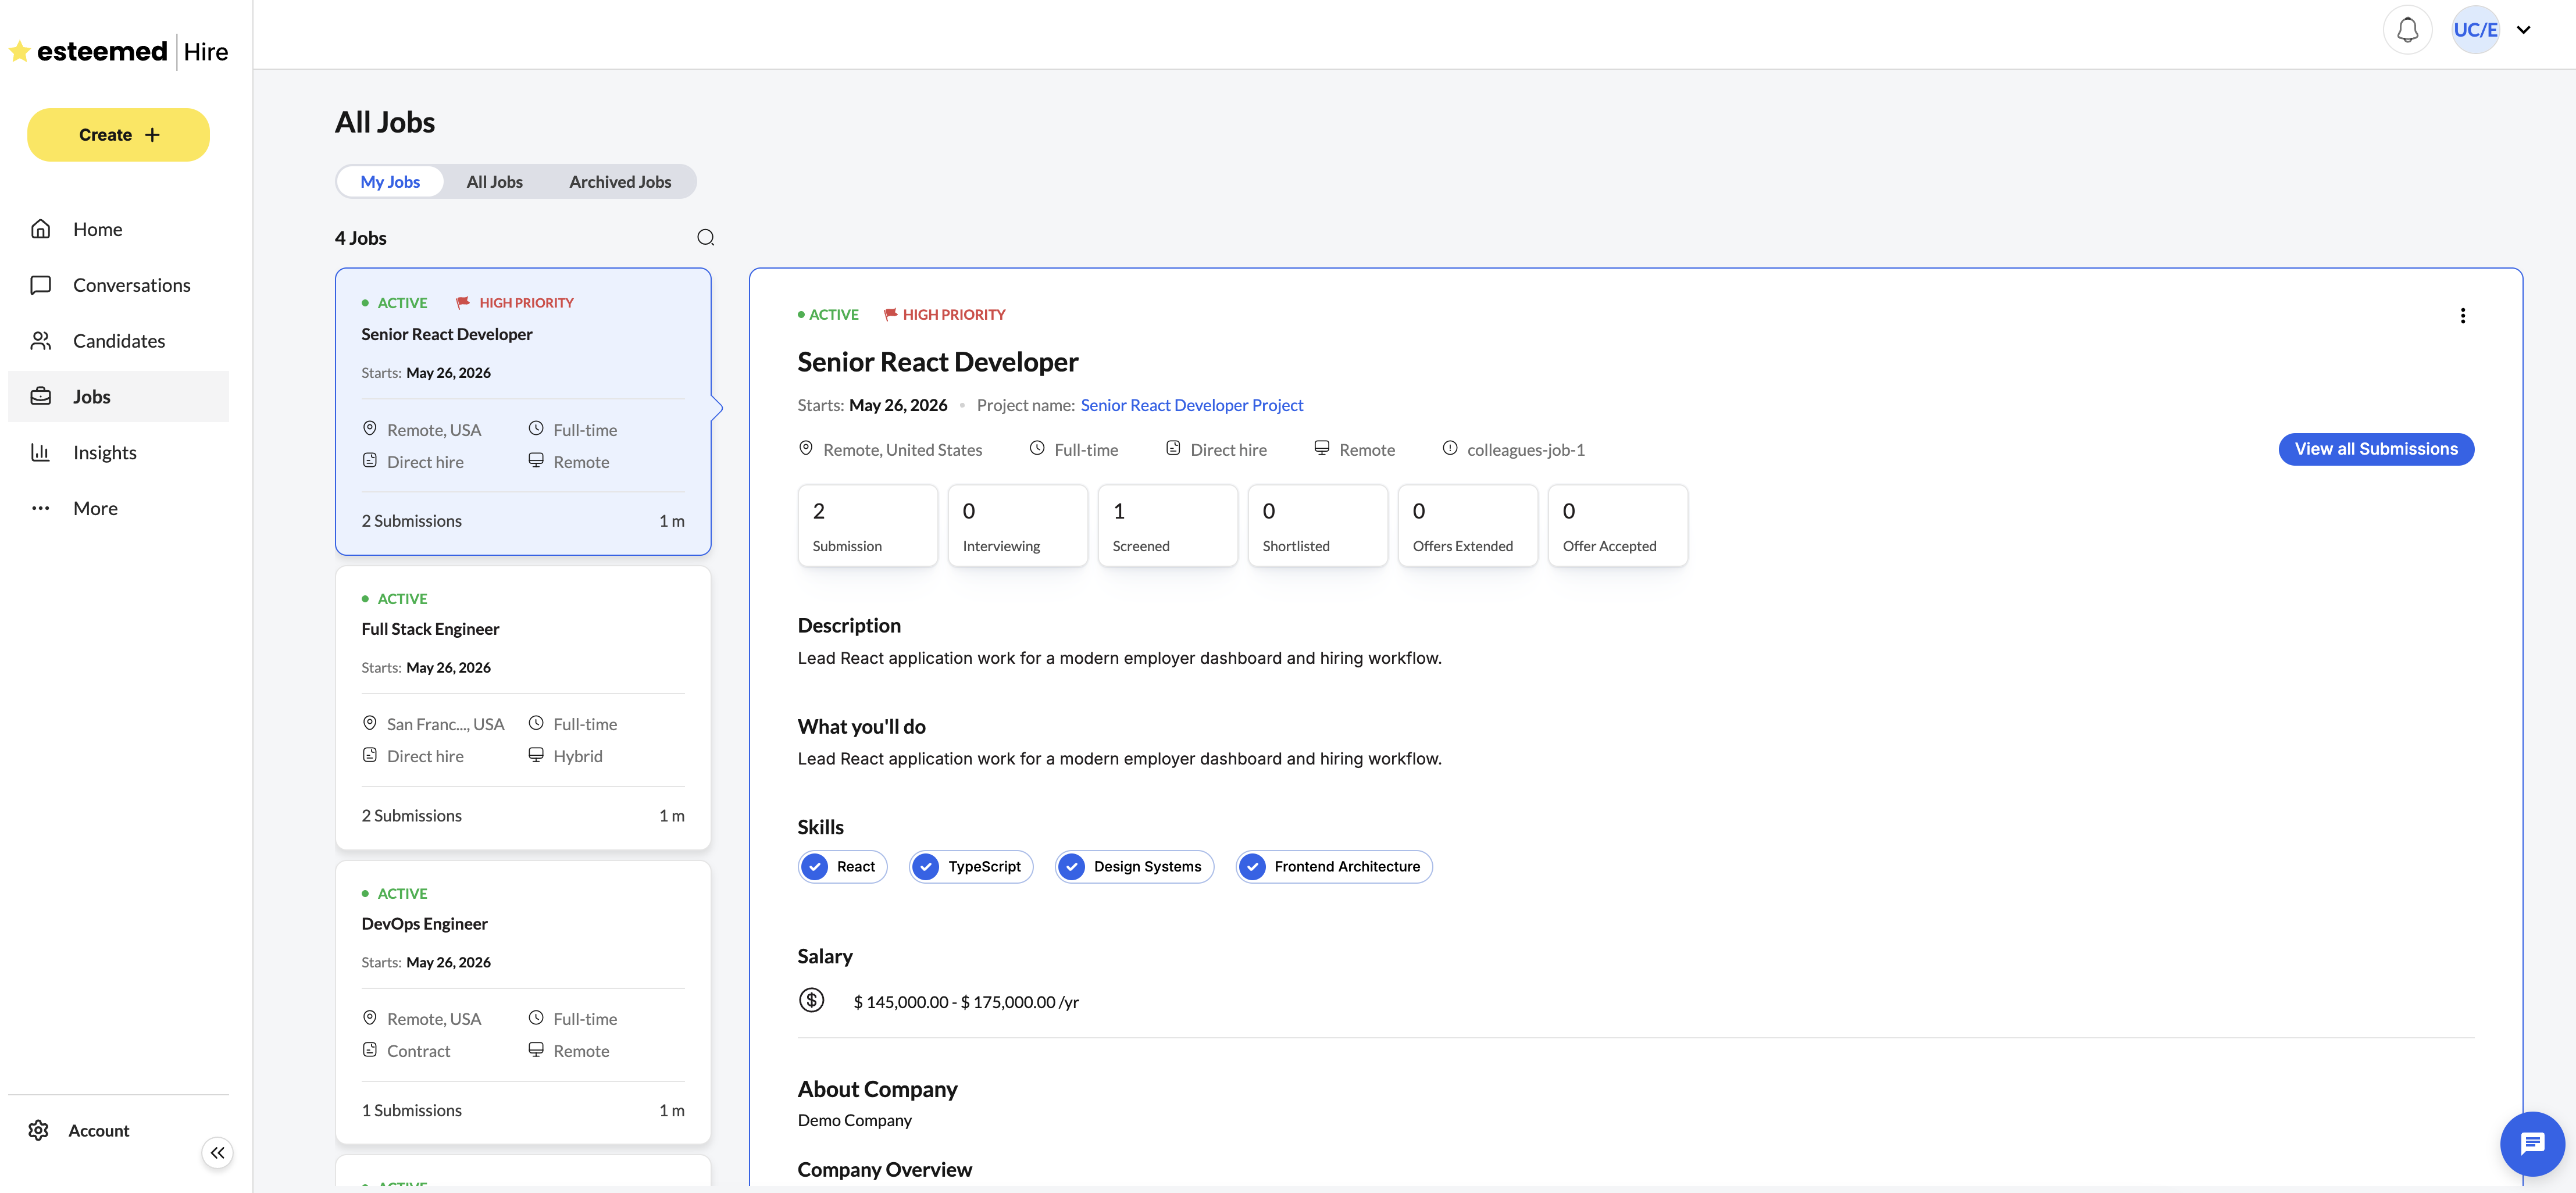This screenshot has height=1193, width=2576.
Task: Click the clock icon beside Full-time in detail
Action: click(1037, 449)
